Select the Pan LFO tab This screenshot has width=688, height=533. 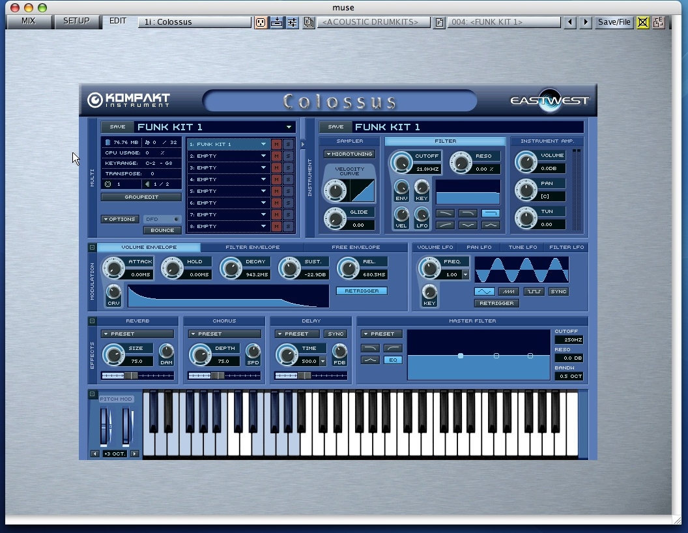click(x=479, y=248)
